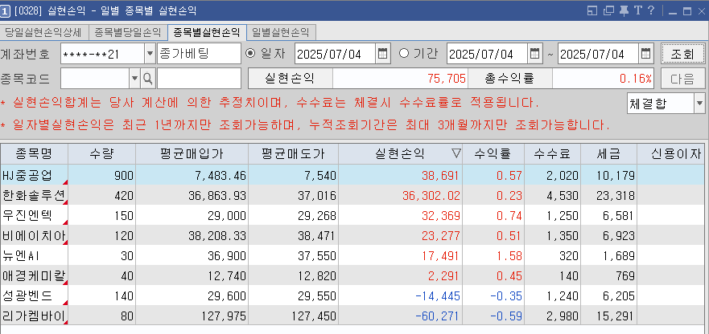The height and width of the screenshot is (334, 709).
Task: Switch to the 당일실현손익상세 tab
Action: [x=43, y=33]
